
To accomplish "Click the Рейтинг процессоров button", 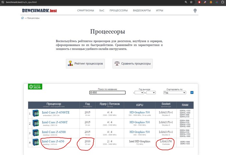I will [85, 64].
